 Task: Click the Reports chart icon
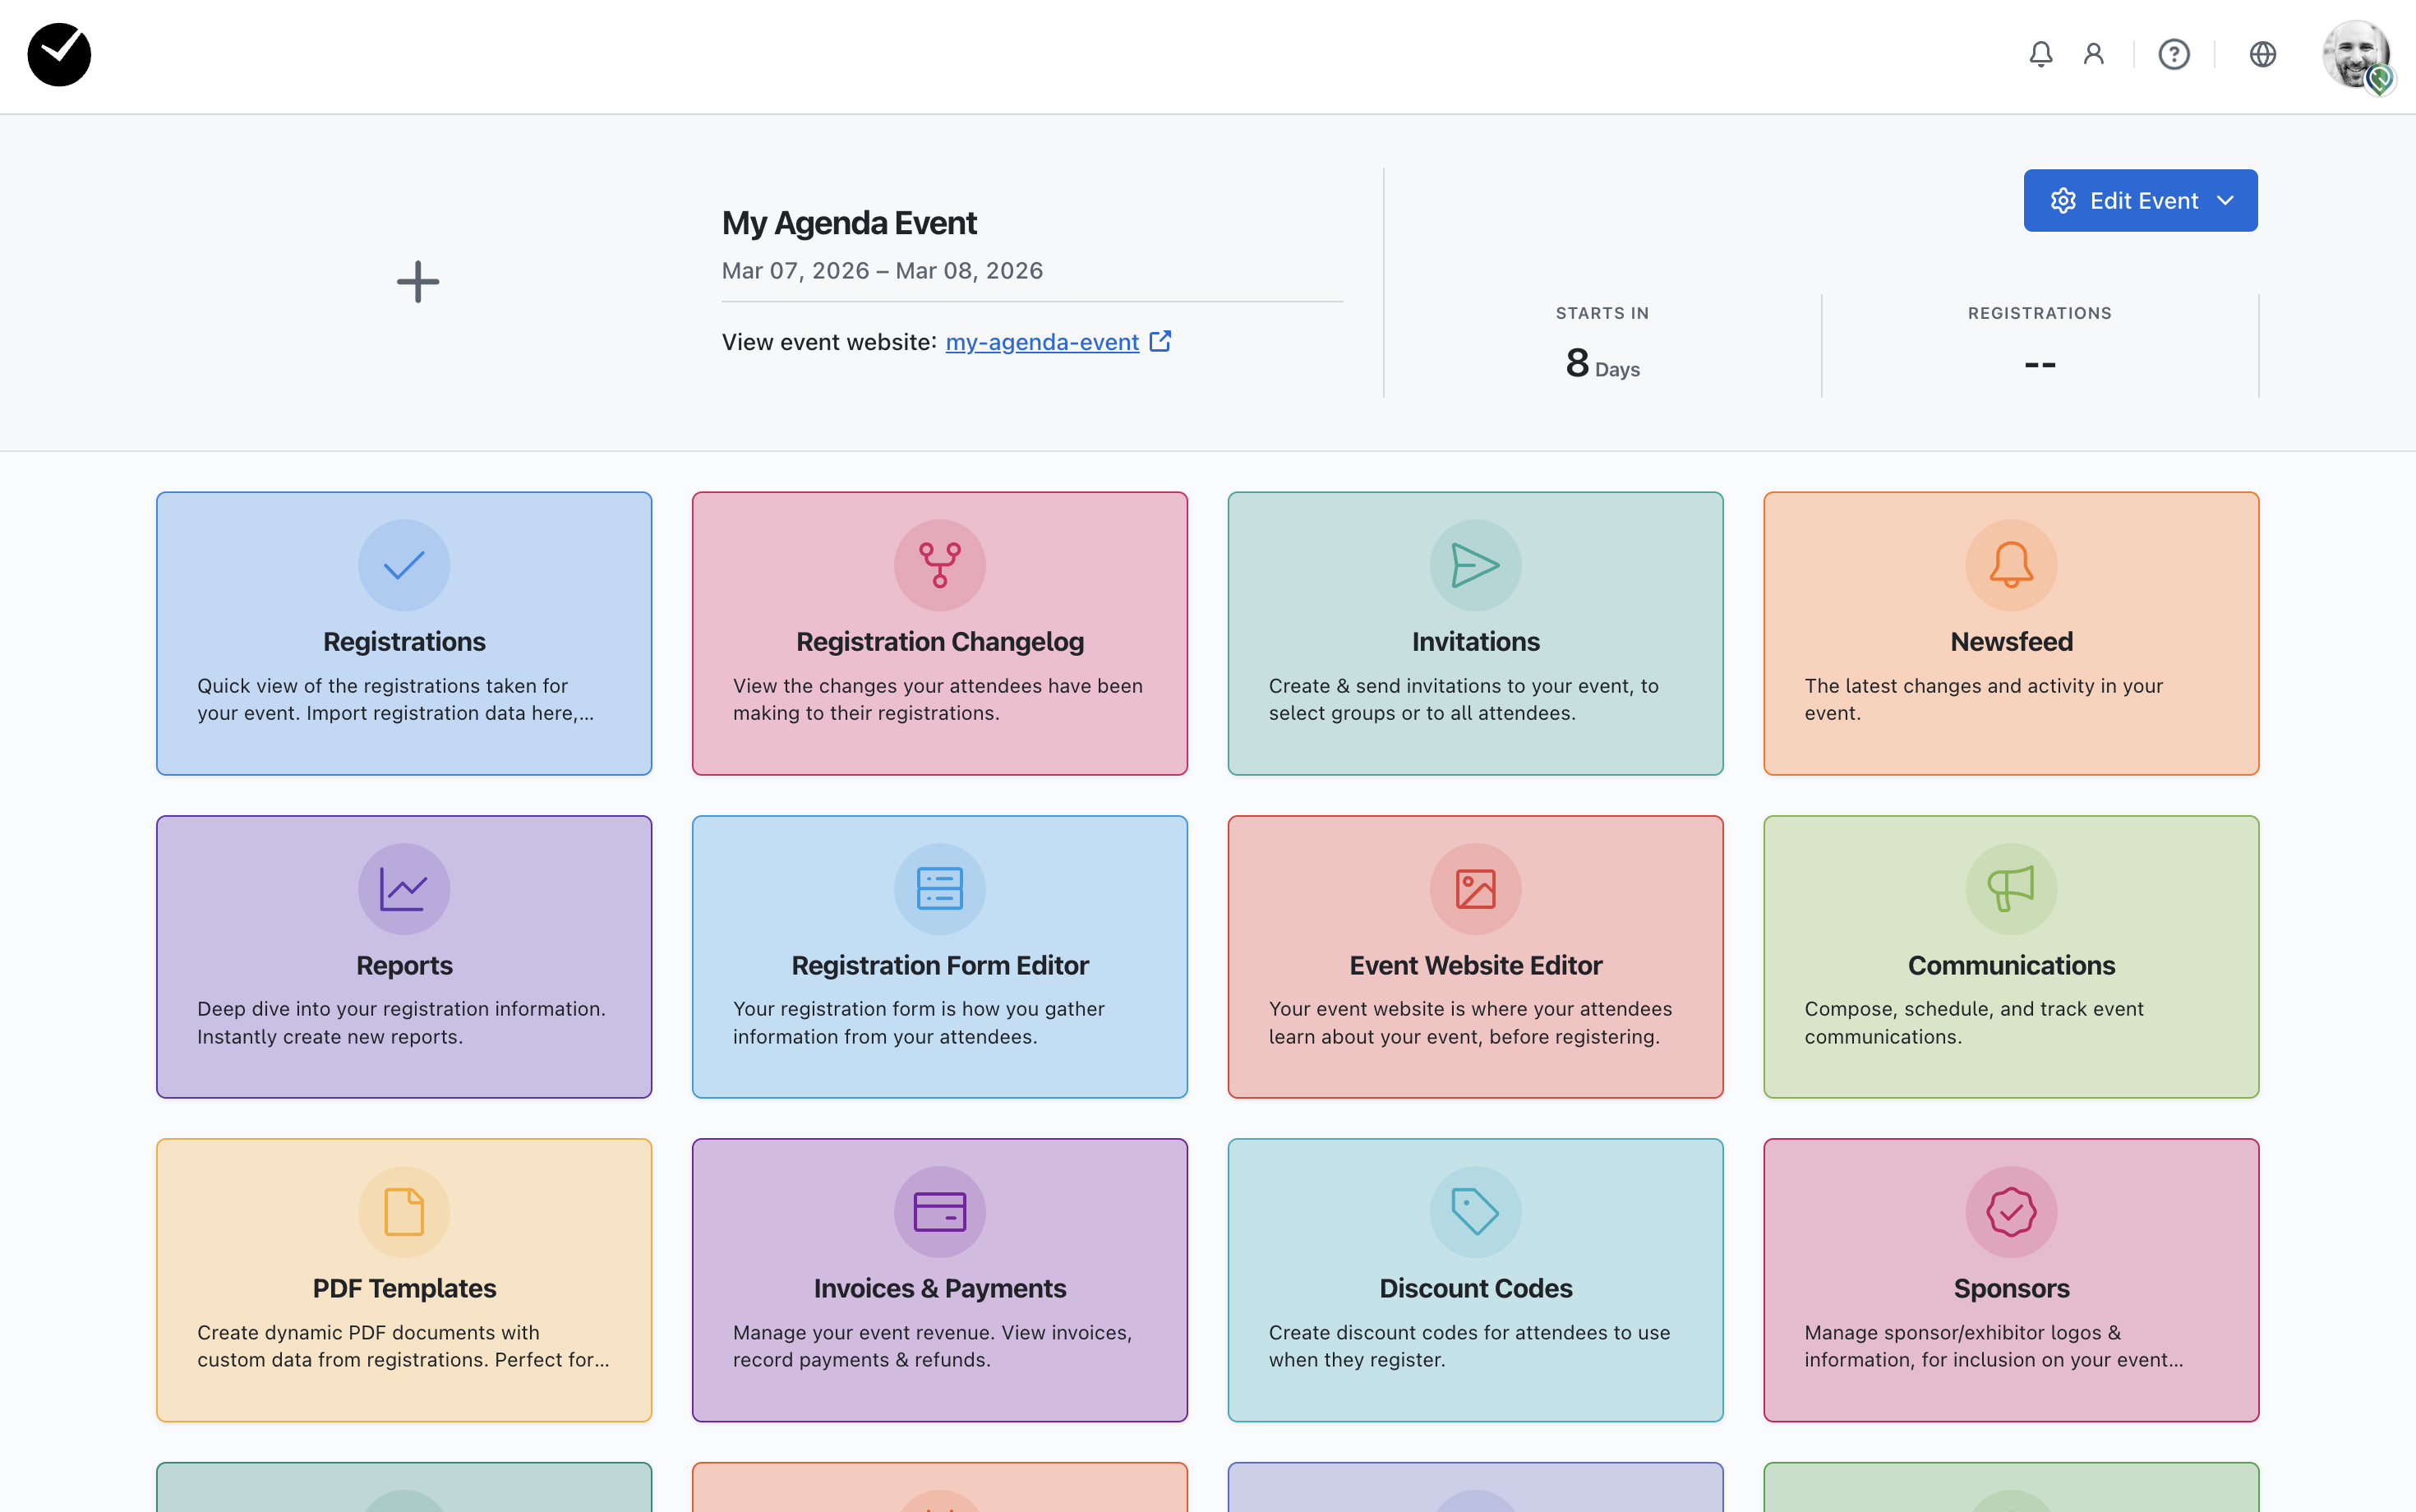pos(403,889)
